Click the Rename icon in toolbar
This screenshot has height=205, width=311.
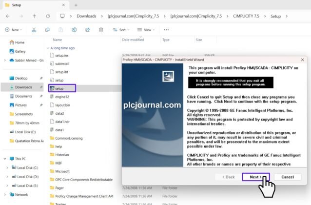point(74,30)
